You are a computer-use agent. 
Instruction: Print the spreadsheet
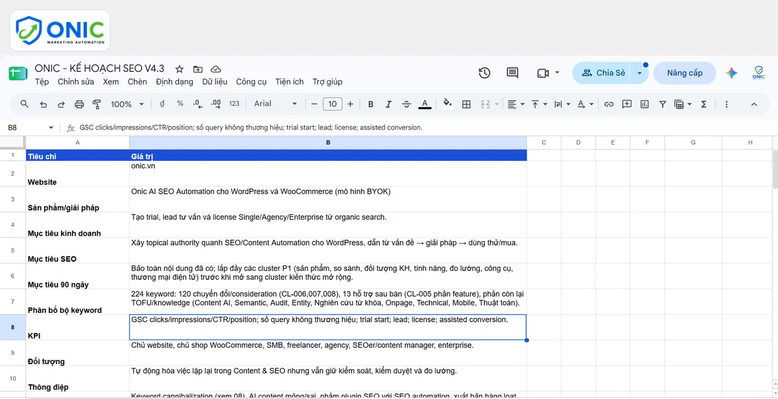[x=79, y=104]
